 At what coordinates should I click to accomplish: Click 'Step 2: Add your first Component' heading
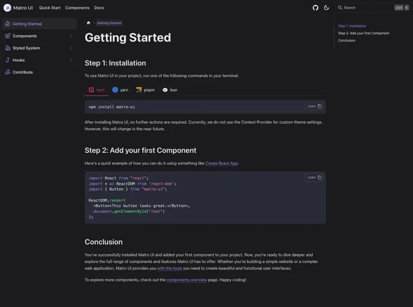pyautogui.click(x=140, y=151)
